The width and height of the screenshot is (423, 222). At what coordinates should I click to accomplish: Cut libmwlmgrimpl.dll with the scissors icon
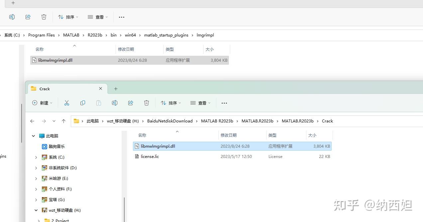point(67,103)
